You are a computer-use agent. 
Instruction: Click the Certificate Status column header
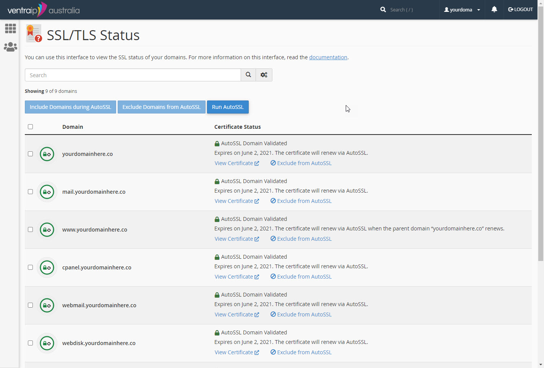(238, 127)
